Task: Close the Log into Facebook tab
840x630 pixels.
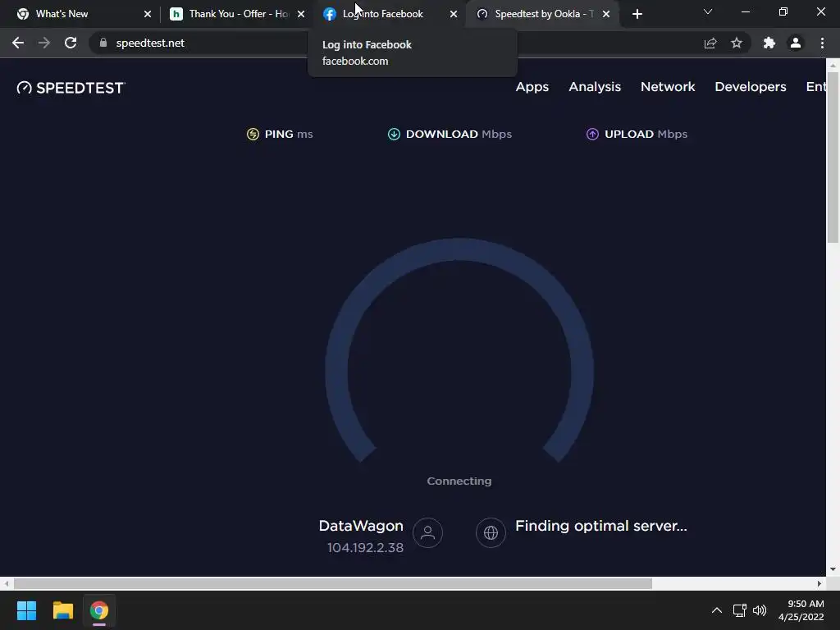Action: (453, 14)
